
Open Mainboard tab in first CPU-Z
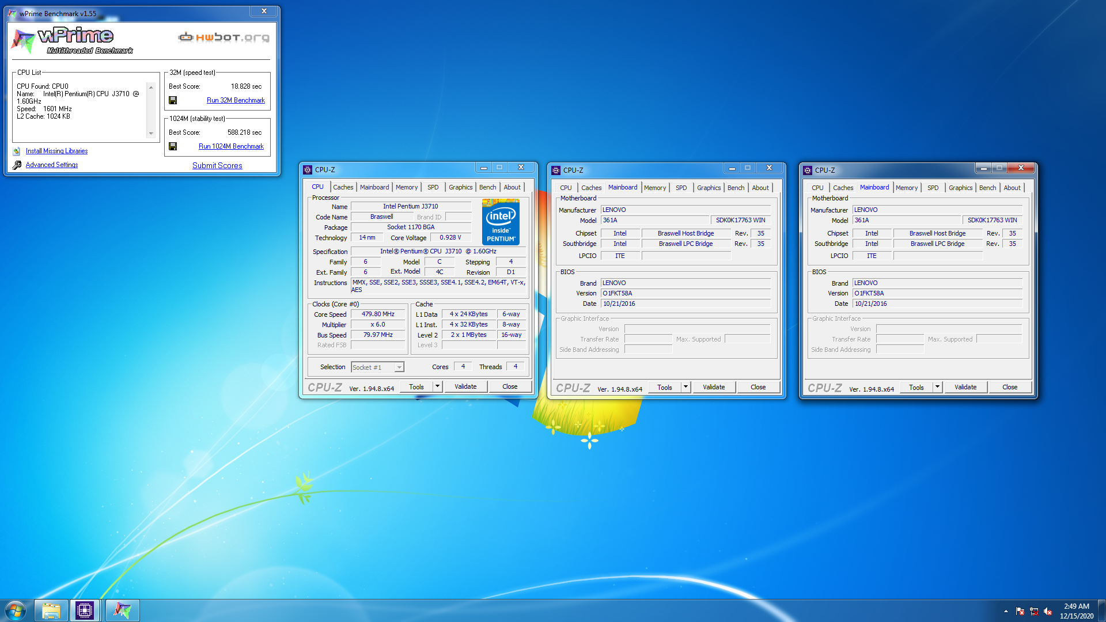[374, 187]
